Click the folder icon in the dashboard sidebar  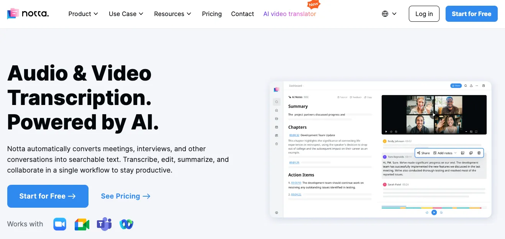277,119
